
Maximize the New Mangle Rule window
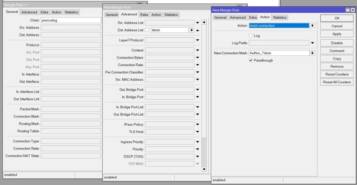tap(348, 10)
